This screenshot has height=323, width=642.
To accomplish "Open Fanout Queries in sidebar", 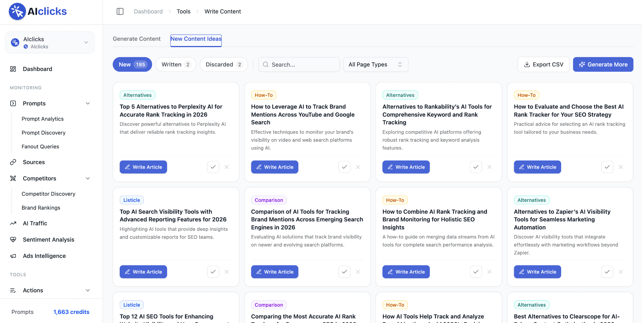I will coord(40,146).
